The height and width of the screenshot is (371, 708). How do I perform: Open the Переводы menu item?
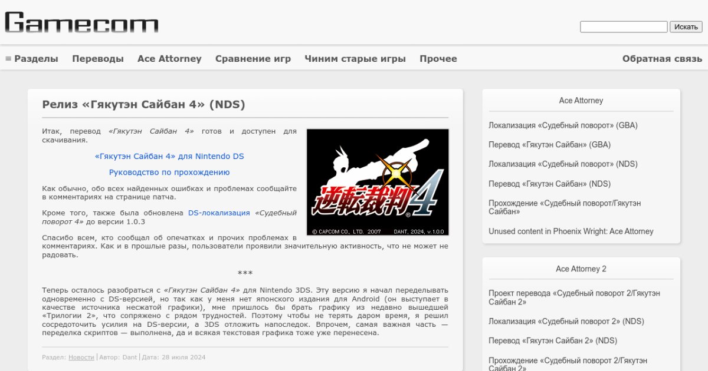pyautogui.click(x=98, y=59)
